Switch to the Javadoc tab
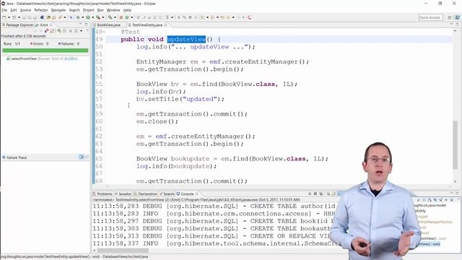The width and height of the screenshot is (462, 260). coord(123,194)
